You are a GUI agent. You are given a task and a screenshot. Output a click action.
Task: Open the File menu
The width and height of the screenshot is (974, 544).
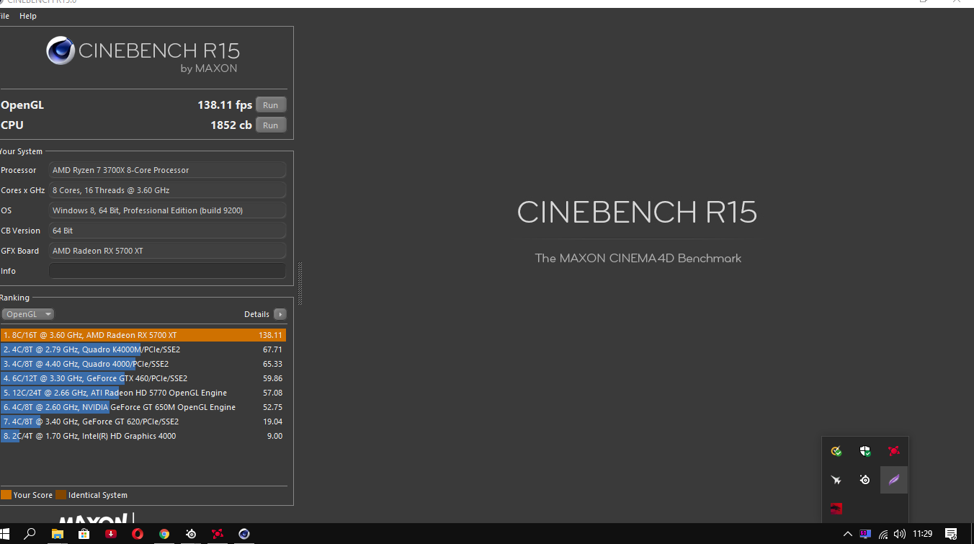(4, 16)
